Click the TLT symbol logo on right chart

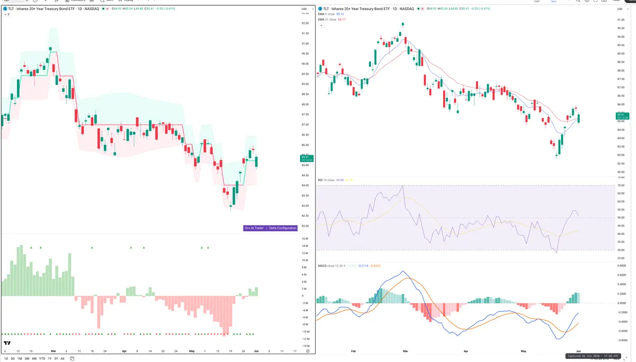[320, 9]
